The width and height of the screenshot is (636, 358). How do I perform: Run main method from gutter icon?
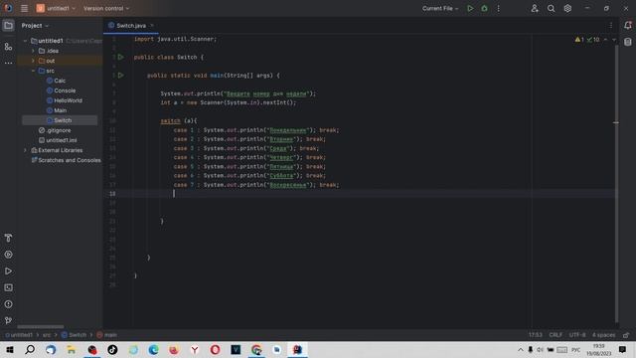[120, 76]
